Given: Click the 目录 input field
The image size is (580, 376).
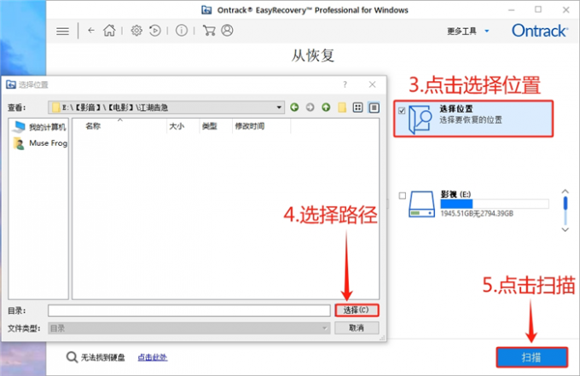Looking at the screenshot, I should point(189,310).
